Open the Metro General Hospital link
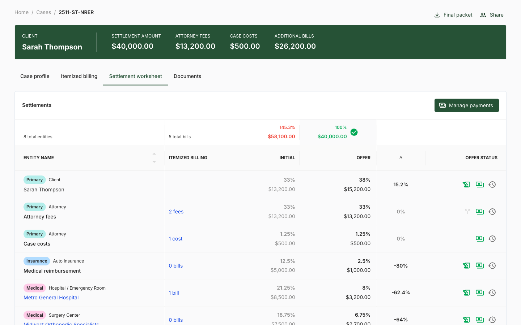The image size is (521, 325). point(51,298)
